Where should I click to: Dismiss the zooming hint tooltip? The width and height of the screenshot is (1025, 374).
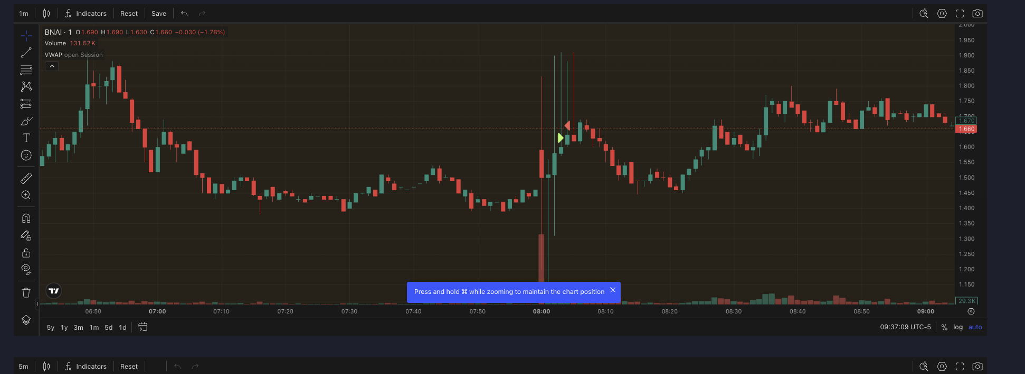coord(613,290)
